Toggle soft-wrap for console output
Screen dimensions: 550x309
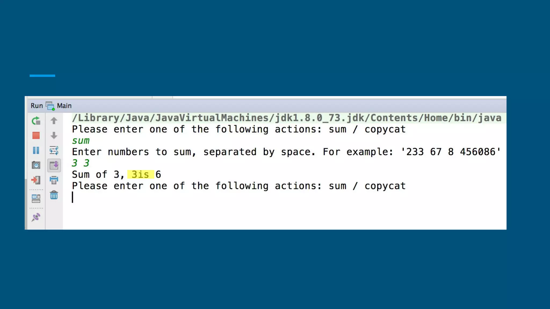[x=54, y=150]
